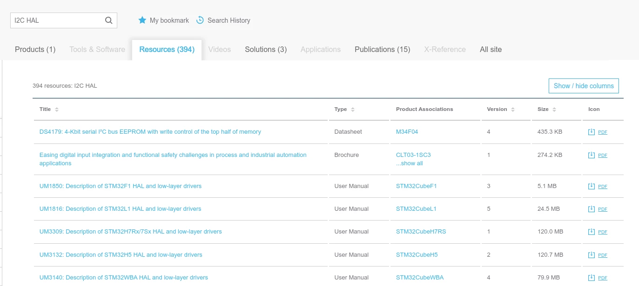Click the search magnifier icon
This screenshot has height=286, width=639.
pyautogui.click(x=108, y=20)
